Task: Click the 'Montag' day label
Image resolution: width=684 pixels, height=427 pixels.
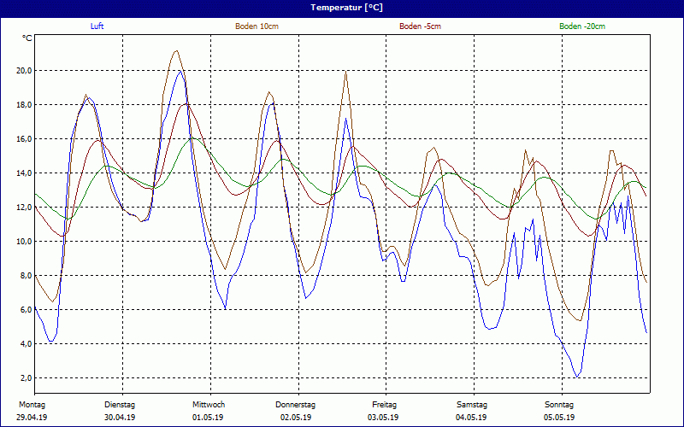Action: click(x=32, y=405)
